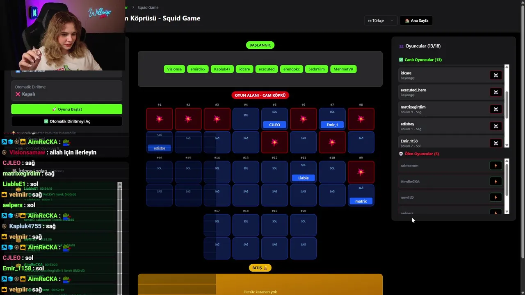The width and height of the screenshot is (525, 295).
Task: Select the emirclkx player chip
Action: 198,69
